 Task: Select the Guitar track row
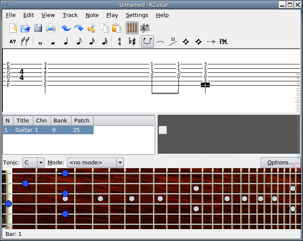coord(48,130)
